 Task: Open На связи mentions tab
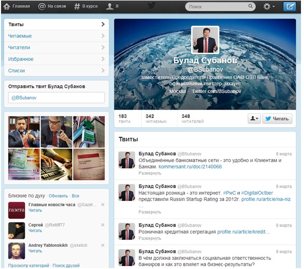click(53, 7)
